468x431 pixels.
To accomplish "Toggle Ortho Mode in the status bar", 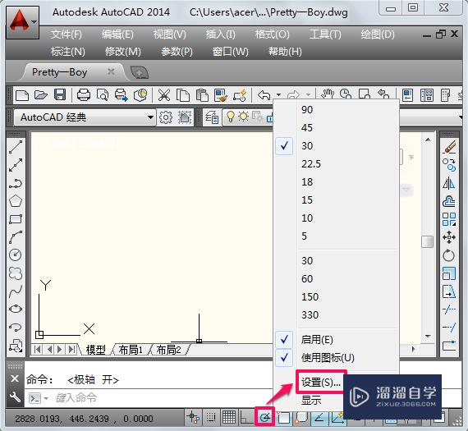I will click(246, 417).
